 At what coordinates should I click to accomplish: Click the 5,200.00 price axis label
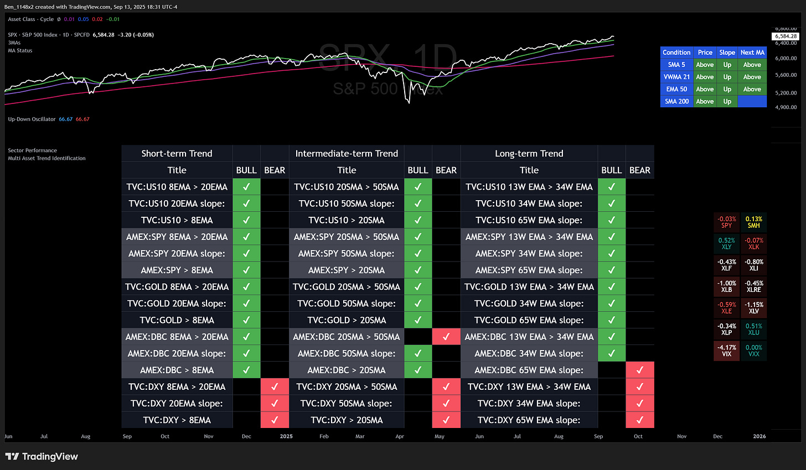click(786, 93)
